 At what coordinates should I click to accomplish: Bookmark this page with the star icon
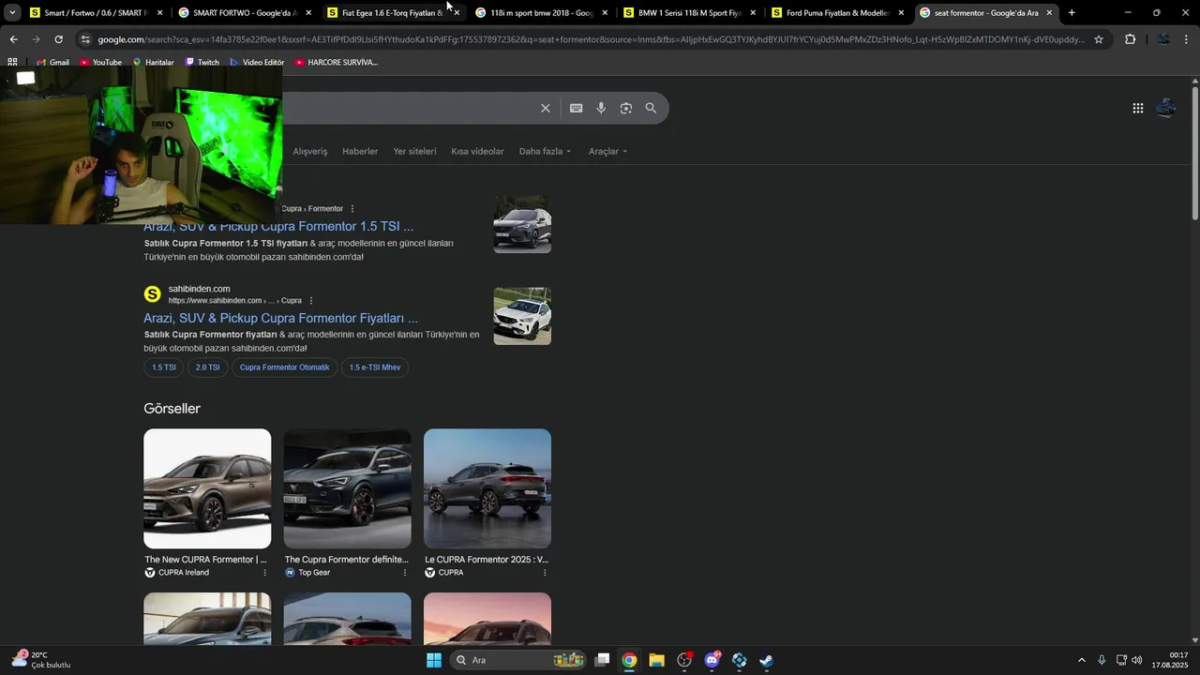[1099, 39]
